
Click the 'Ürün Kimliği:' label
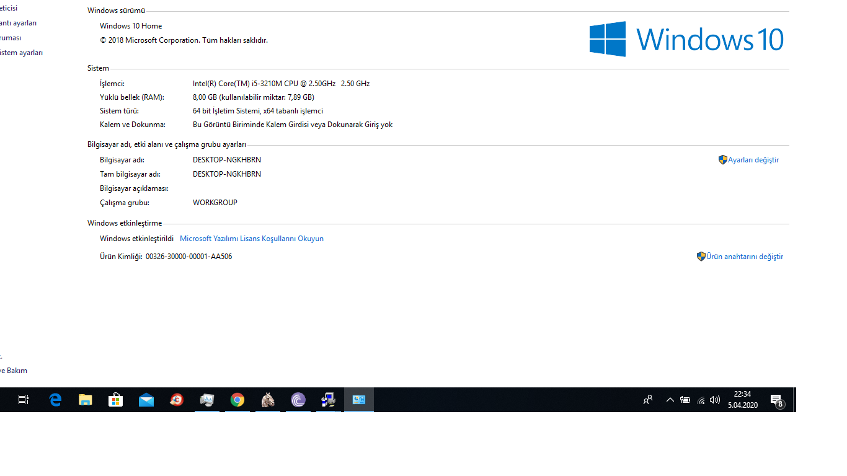click(121, 257)
